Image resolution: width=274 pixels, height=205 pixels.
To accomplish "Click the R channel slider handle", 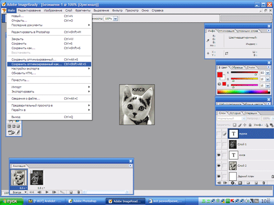I will click(x=256, y=74).
